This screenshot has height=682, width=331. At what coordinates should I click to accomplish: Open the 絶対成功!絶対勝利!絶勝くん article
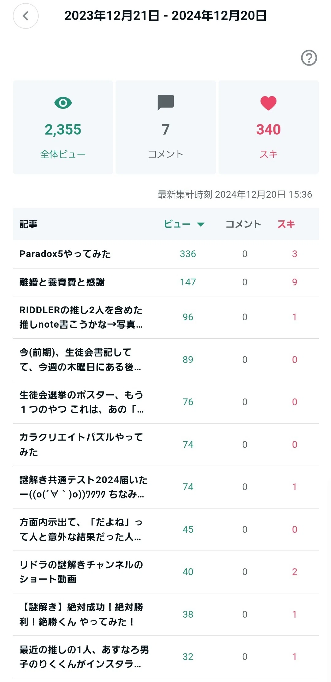(x=166, y=615)
